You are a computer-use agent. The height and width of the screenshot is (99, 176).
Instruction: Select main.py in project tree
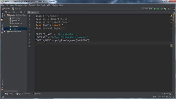click(15, 26)
